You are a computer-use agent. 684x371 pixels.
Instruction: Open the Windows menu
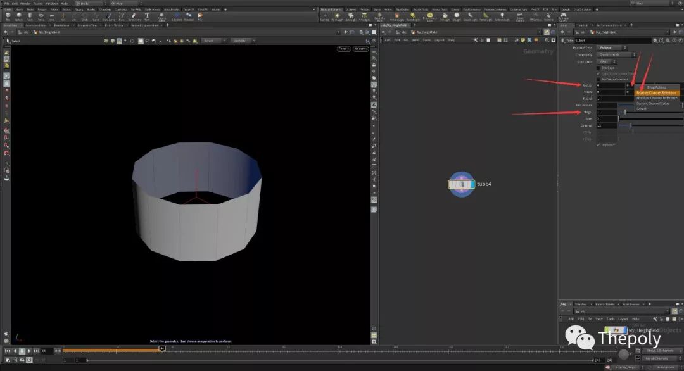click(x=51, y=4)
